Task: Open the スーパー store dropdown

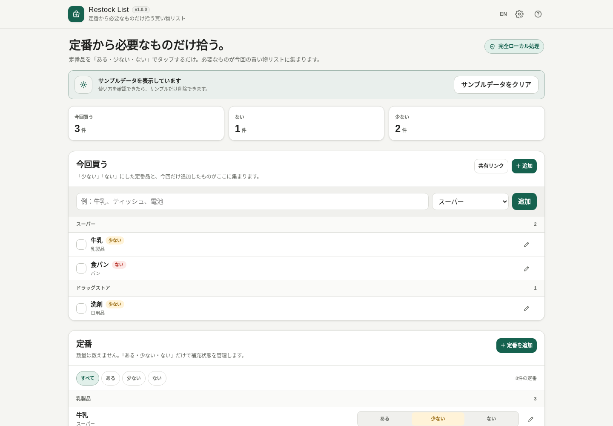Action: [x=470, y=201]
